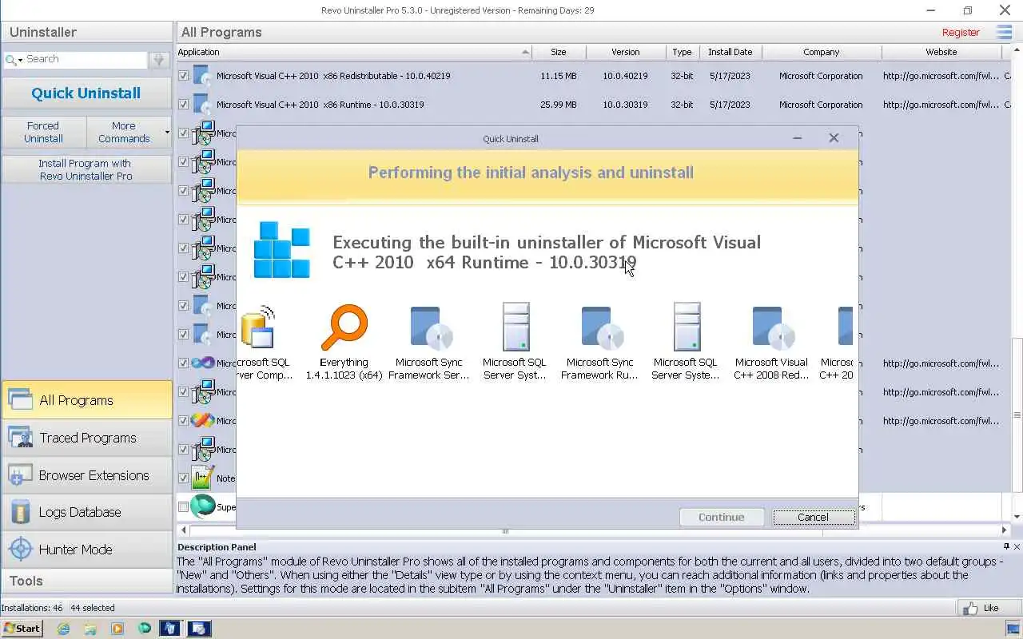Image resolution: width=1023 pixels, height=639 pixels.
Task: Select the Microsoft Sync Framework Ser... icon
Action: [x=430, y=328]
